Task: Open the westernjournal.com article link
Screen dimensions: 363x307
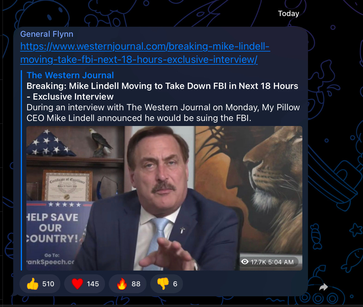Action: click(145, 53)
